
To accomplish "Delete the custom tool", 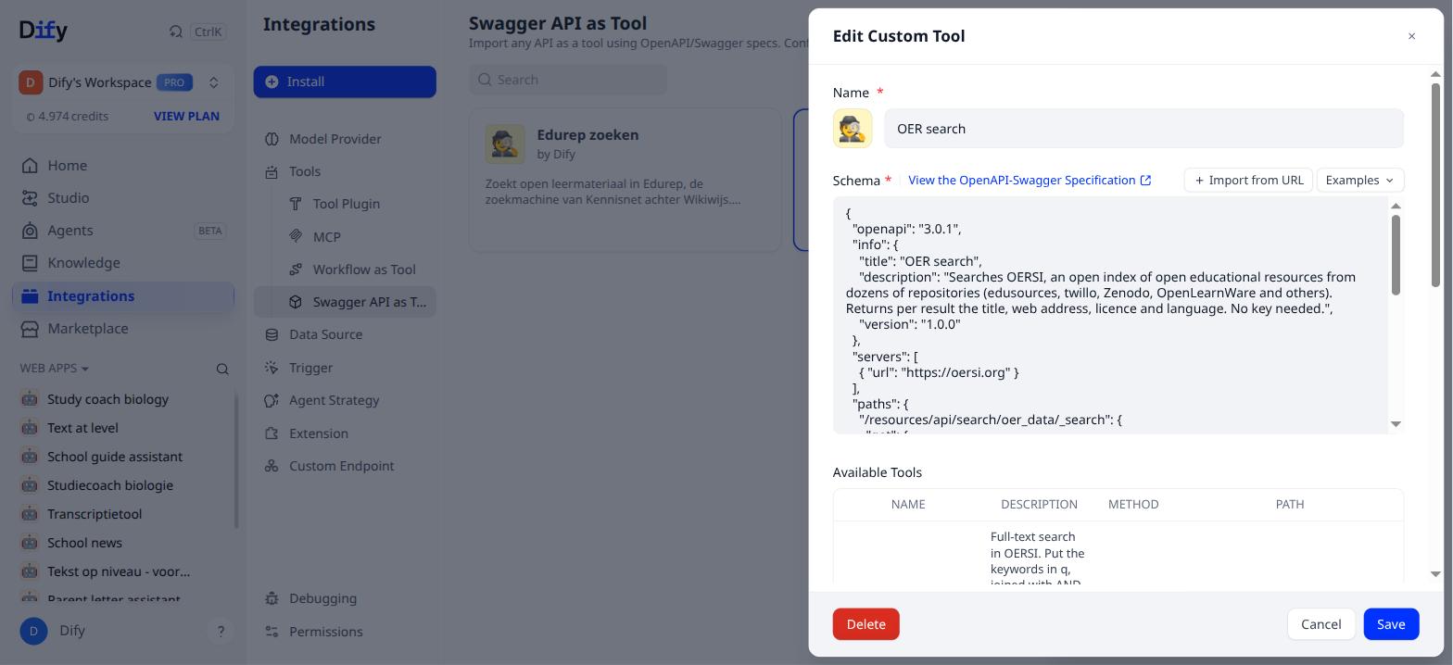I will click(x=865, y=624).
